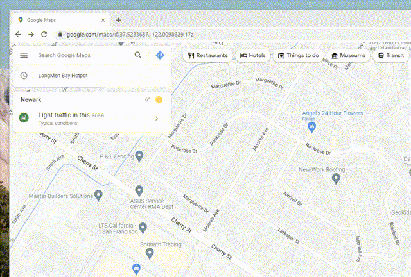Click the browser address bar URL

tap(130, 34)
